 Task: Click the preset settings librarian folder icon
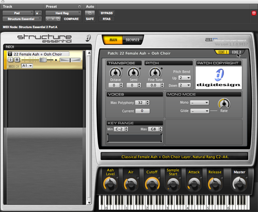pos(58,19)
